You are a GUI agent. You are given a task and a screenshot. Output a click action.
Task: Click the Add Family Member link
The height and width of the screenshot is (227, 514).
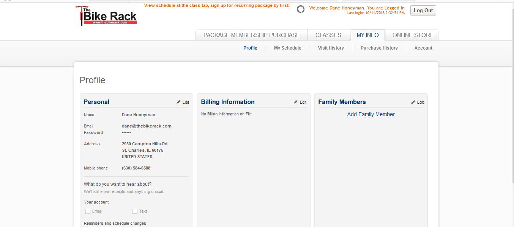point(371,114)
